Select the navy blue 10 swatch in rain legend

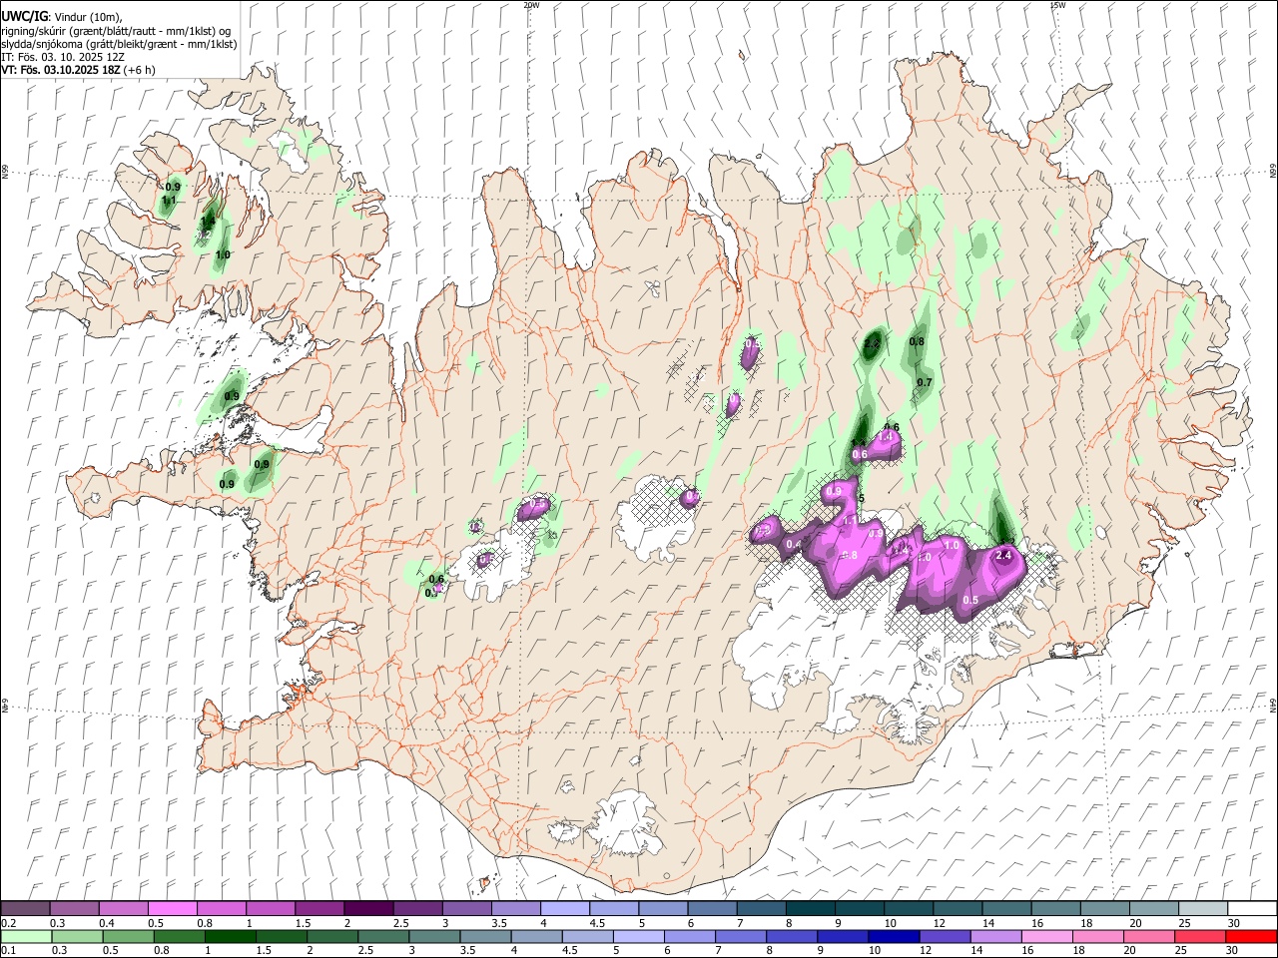[x=893, y=937]
